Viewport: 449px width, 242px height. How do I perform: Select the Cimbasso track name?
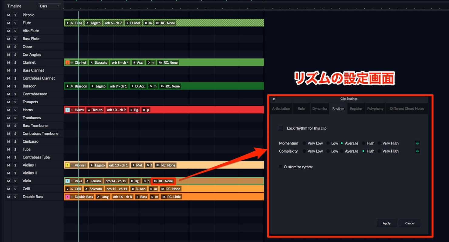(30, 141)
